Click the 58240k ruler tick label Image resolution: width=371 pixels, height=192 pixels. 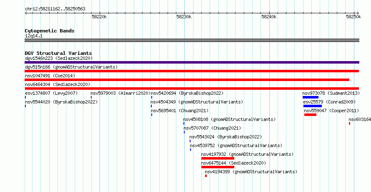click(269, 17)
